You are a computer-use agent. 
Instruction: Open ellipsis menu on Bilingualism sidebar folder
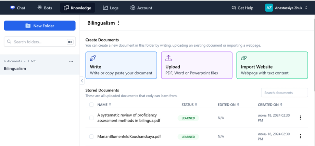tap(71, 62)
